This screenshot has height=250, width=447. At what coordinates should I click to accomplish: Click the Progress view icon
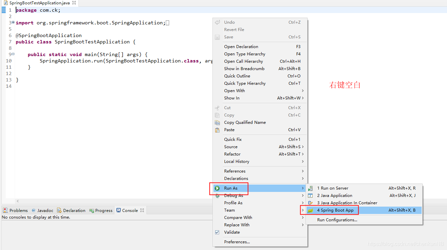[x=92, y=211]
